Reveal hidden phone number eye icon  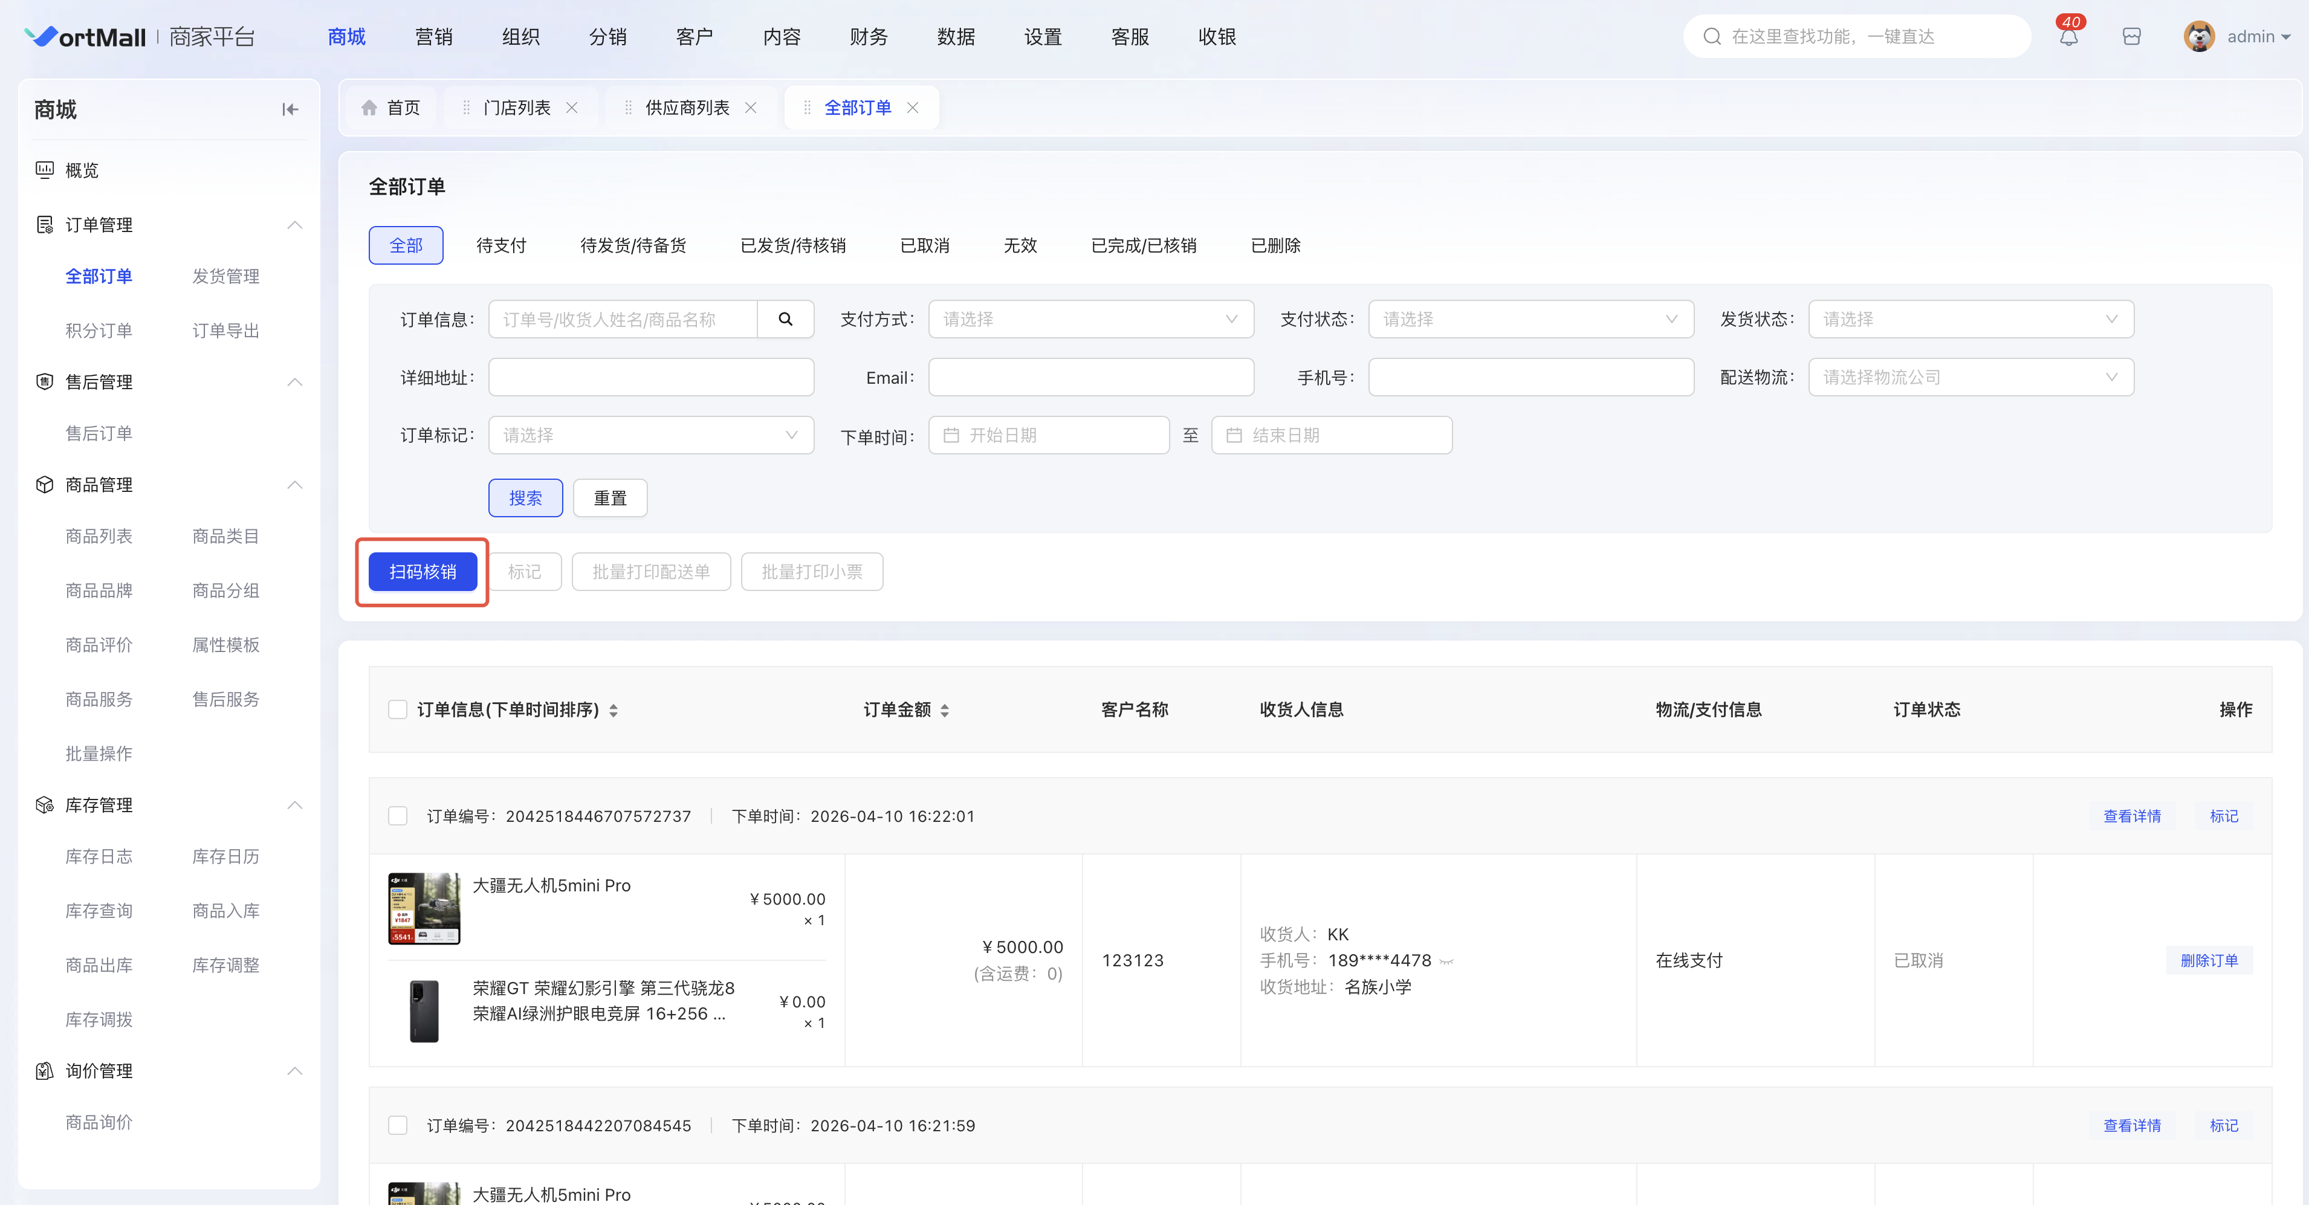(1446, 961)
